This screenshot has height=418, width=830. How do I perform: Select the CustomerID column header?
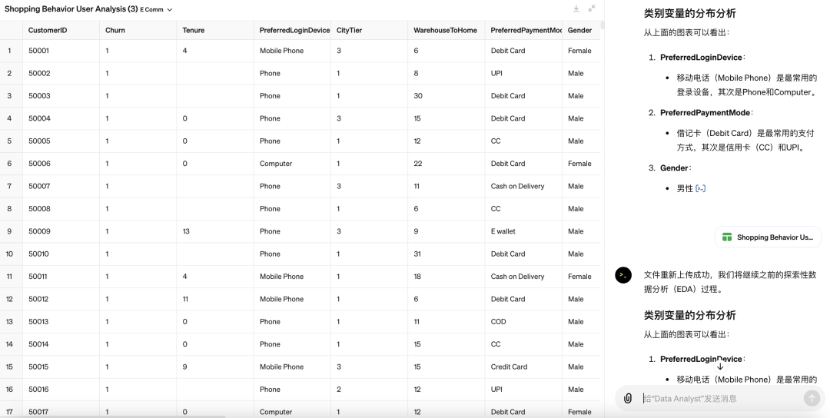pyautogui.click(x=48, y=30)
